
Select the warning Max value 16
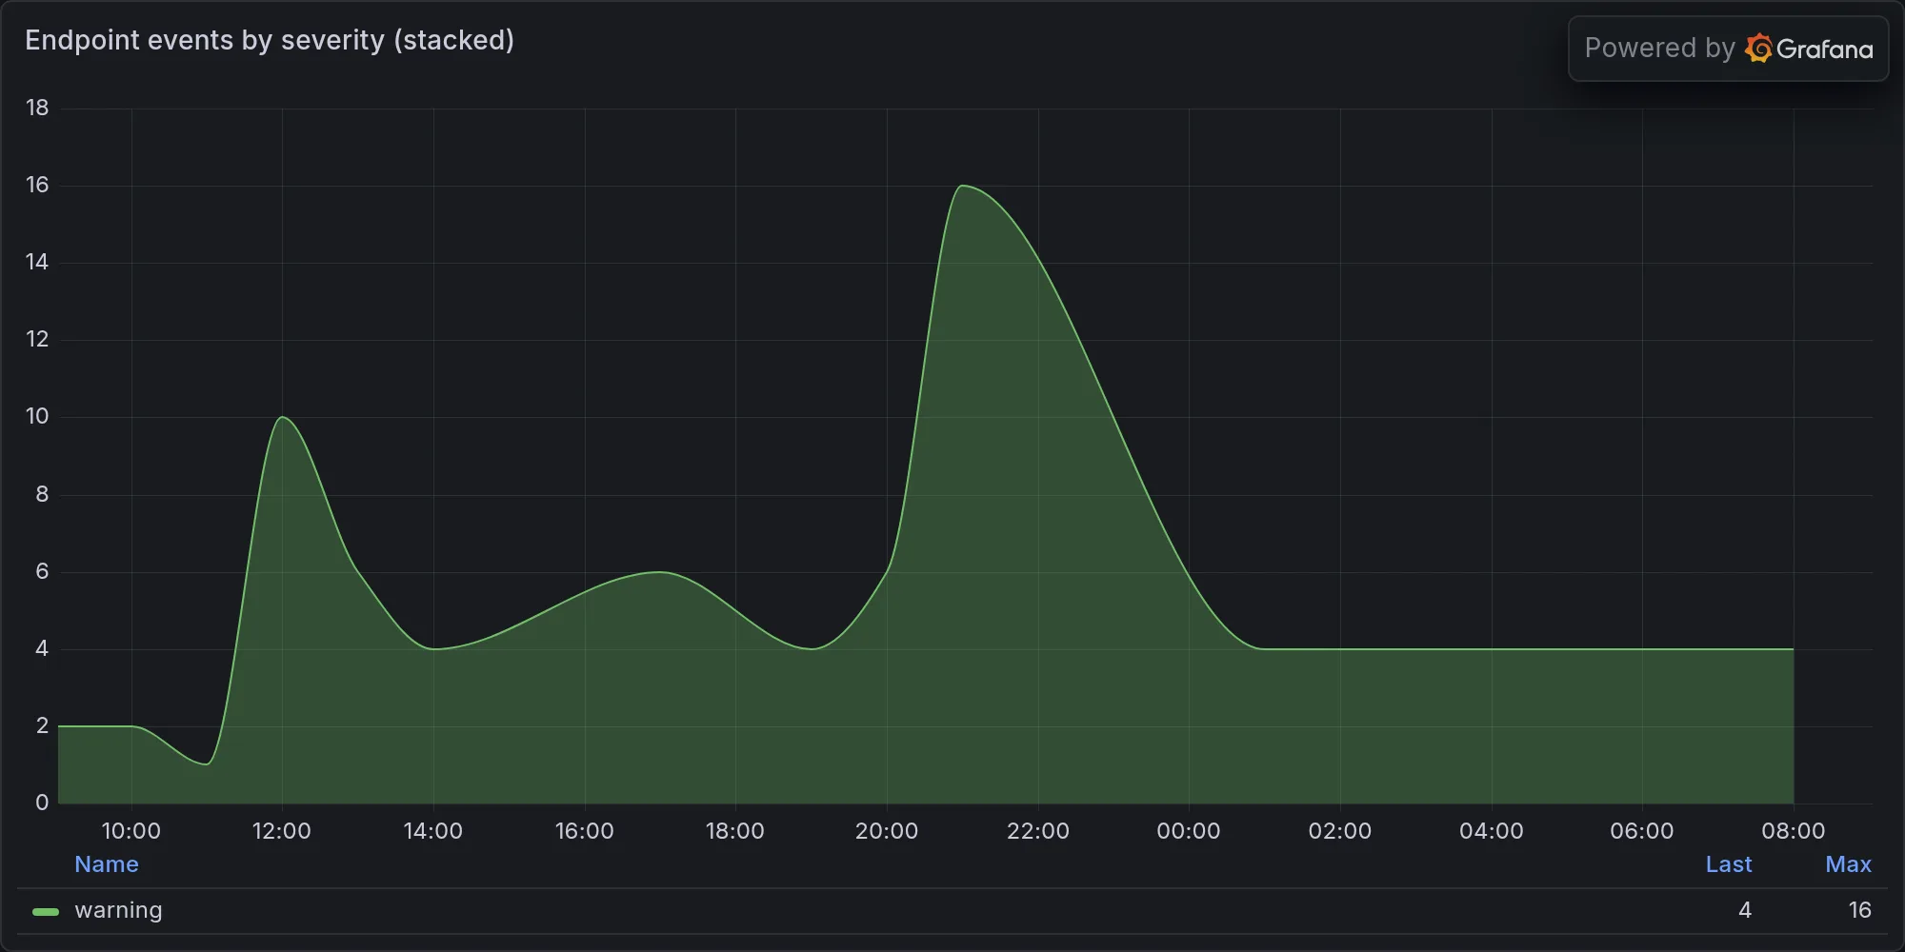pyautogui.click(x=1860, y=910)
